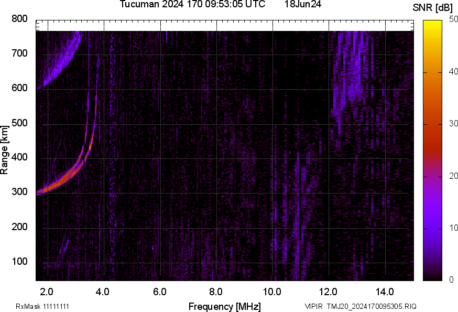Screen dimensions: 458x312
Task: Click the yellow top of the SNR colorbar
Action: pos(432,24)
